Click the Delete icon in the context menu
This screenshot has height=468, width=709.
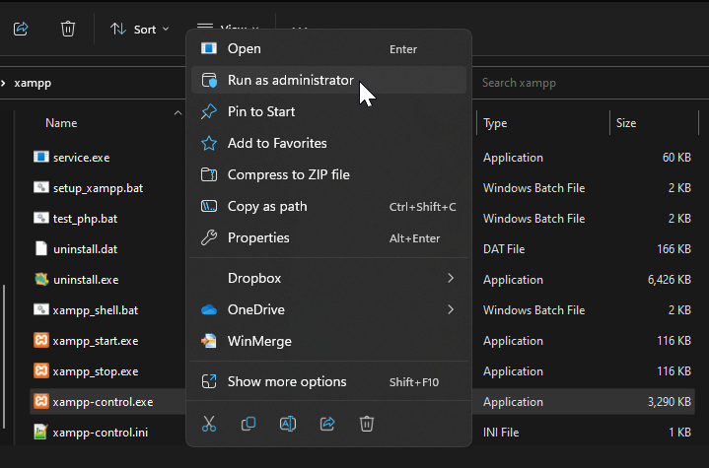pyautogui.click(x=366, y=424)
